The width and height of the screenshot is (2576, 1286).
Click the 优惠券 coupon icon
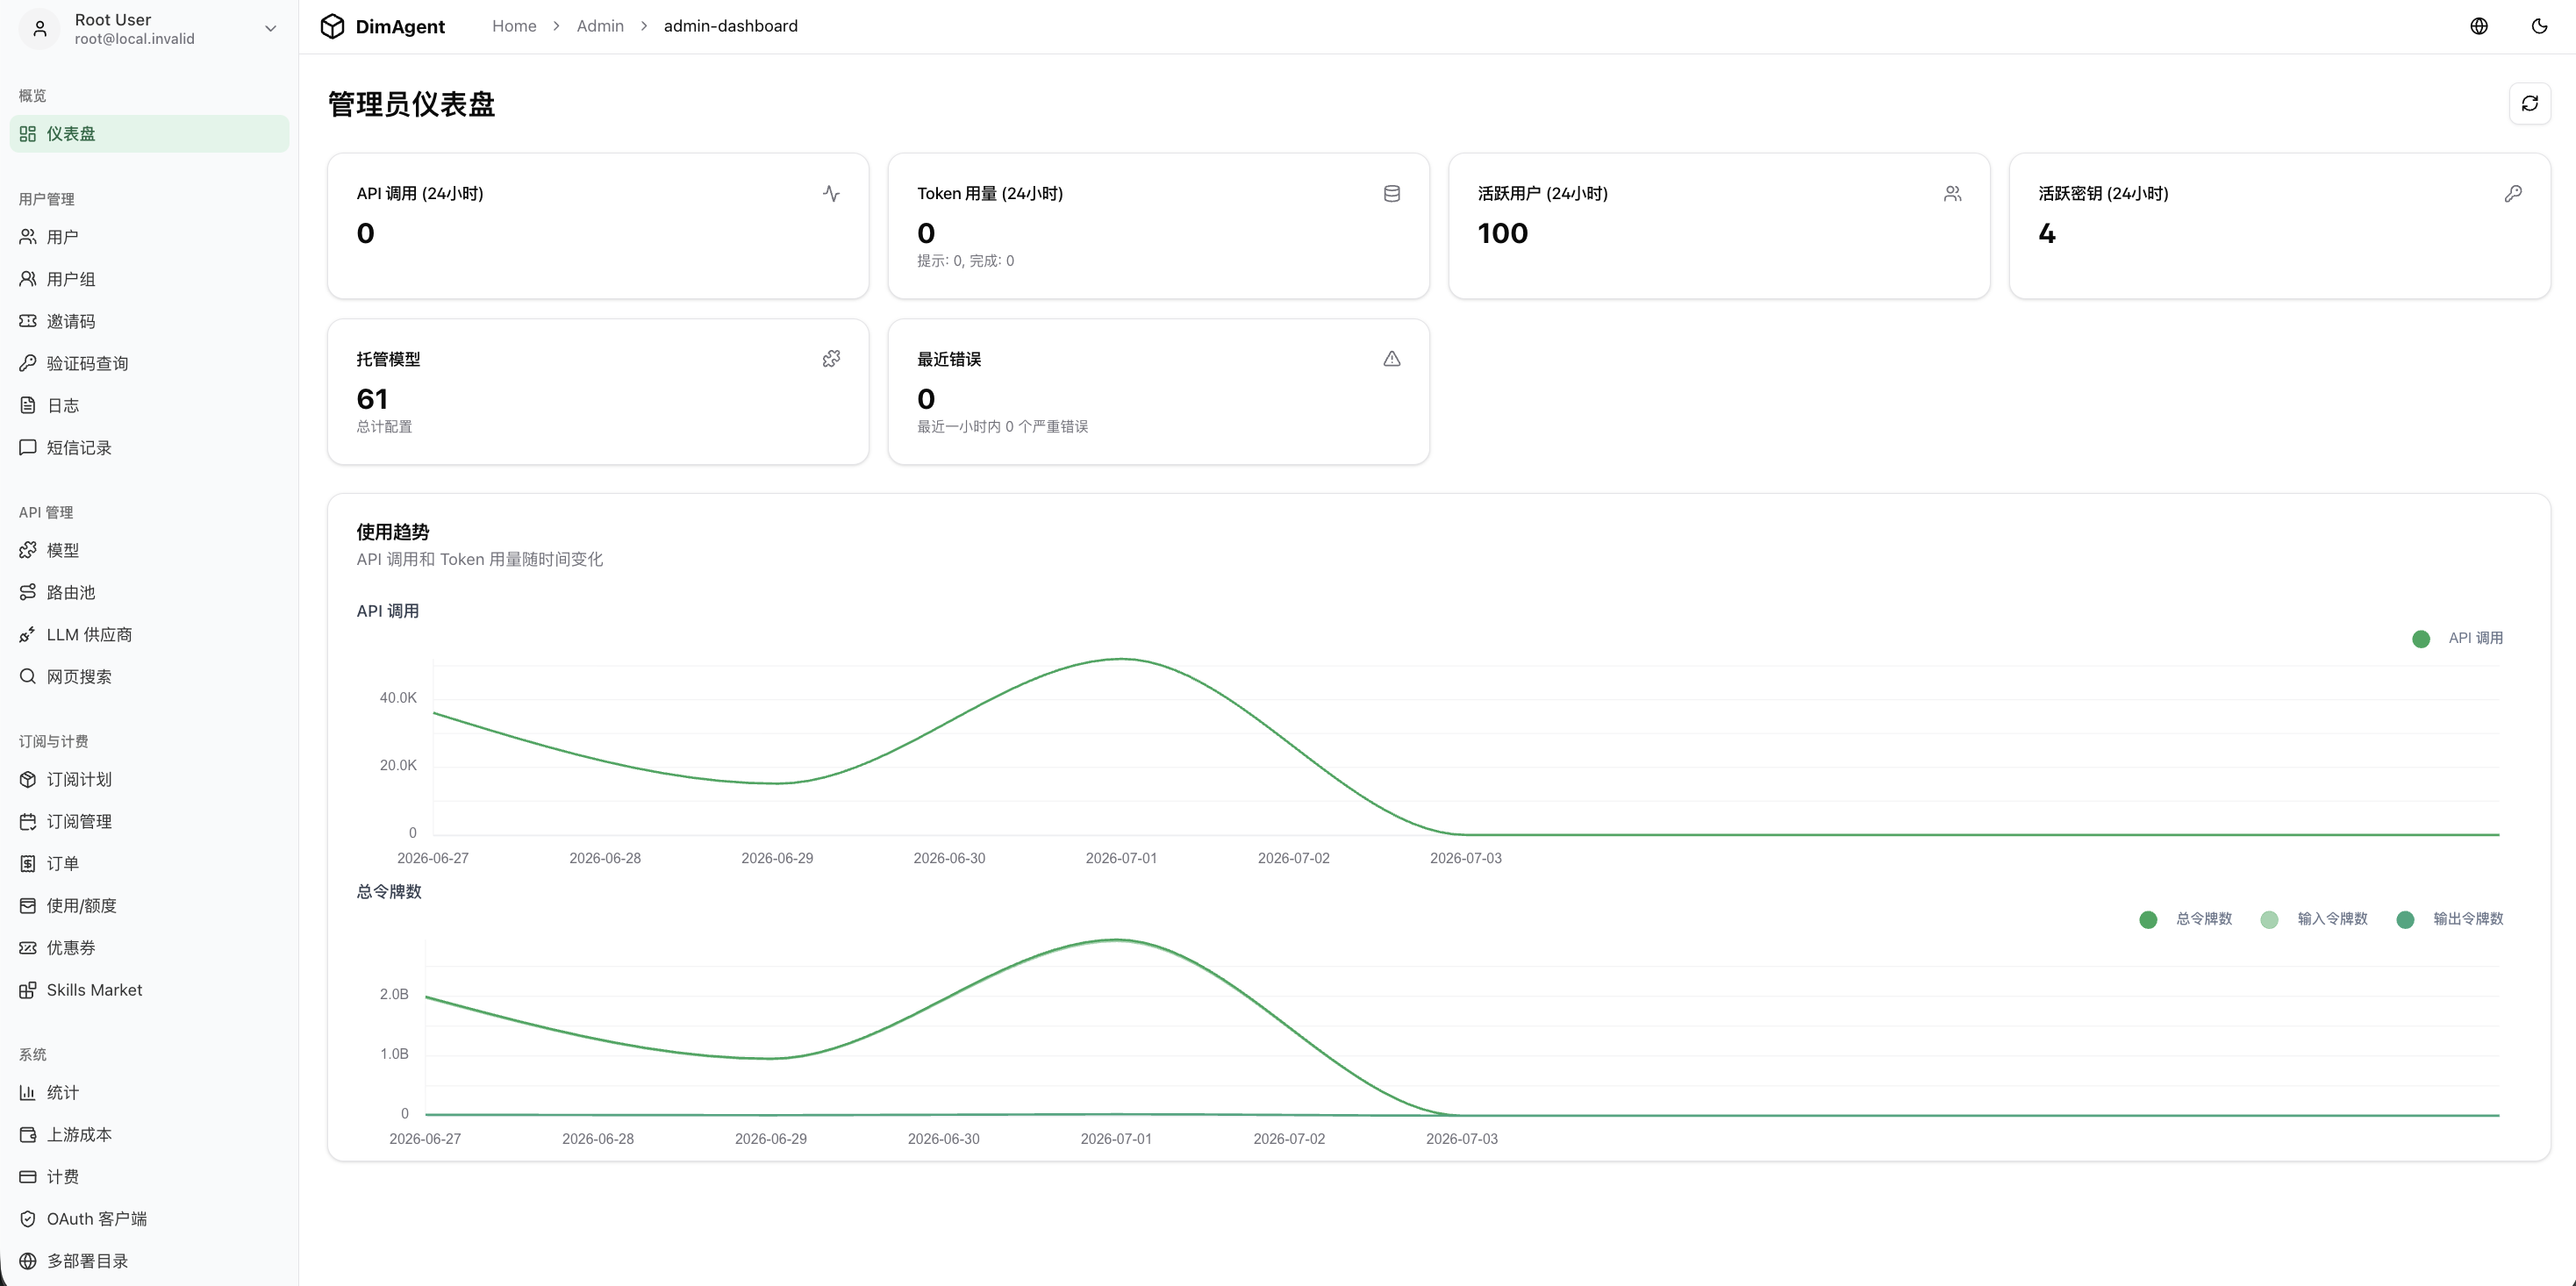[x=28, y=947]
